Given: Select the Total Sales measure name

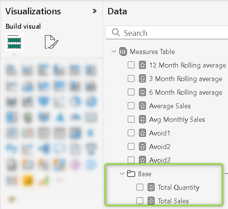Looking at the screenshot, I should pos(173,201).
